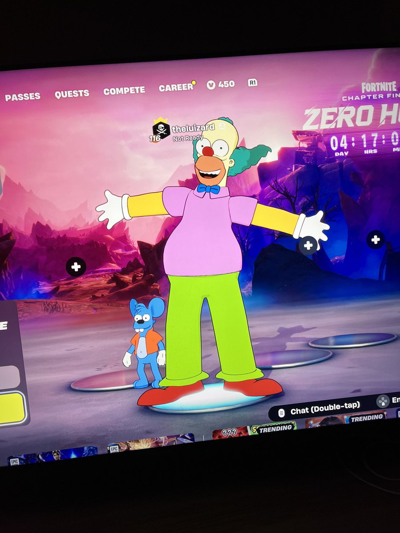Click the plus icon overlapping Krusty's glove
This screenshot has height=533, width=400.
[x=308, y=245]
